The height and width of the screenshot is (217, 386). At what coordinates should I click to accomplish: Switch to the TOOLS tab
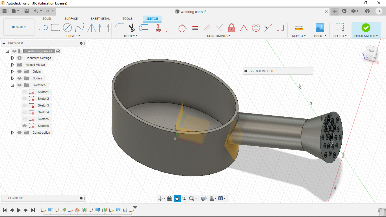(127, 19)
